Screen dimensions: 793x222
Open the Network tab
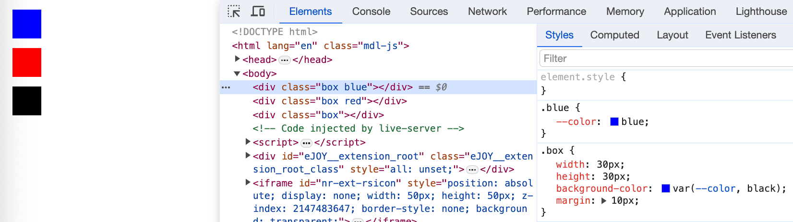487,12
